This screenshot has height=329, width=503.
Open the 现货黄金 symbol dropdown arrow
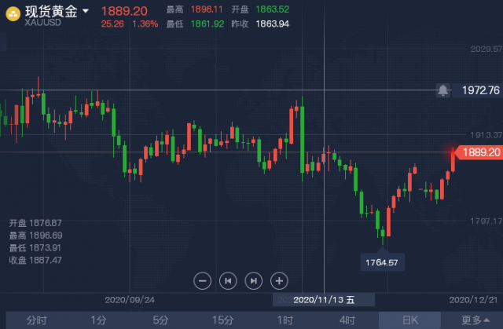point(86,11)
